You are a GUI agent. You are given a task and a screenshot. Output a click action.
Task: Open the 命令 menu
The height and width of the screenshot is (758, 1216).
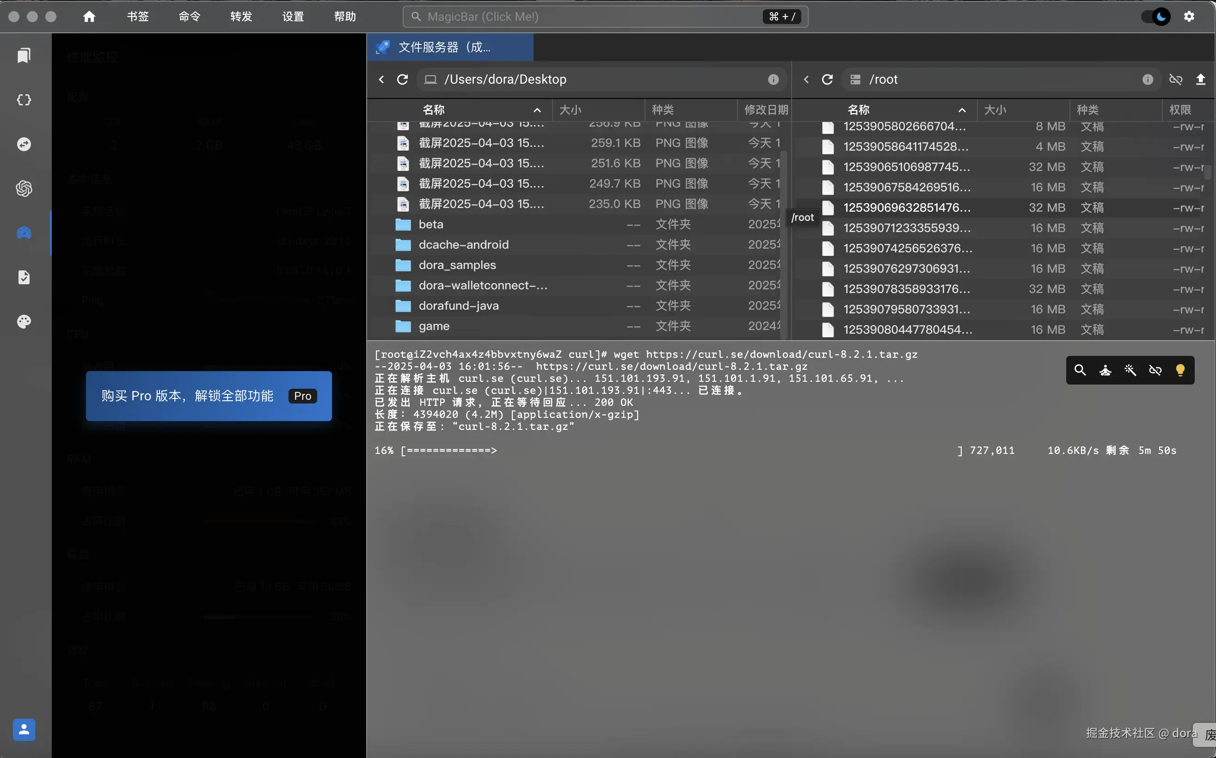click(x=190, y=17)
